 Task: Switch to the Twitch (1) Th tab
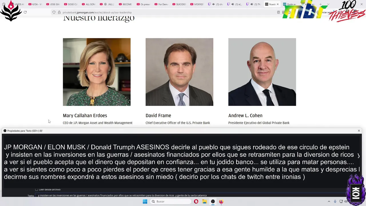click(254, 4)
